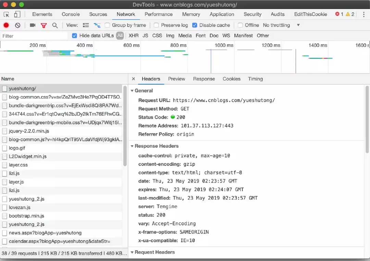
Task: Enable Group by frame checkbox
Action: pyautogui.click(x=107, y=25)
